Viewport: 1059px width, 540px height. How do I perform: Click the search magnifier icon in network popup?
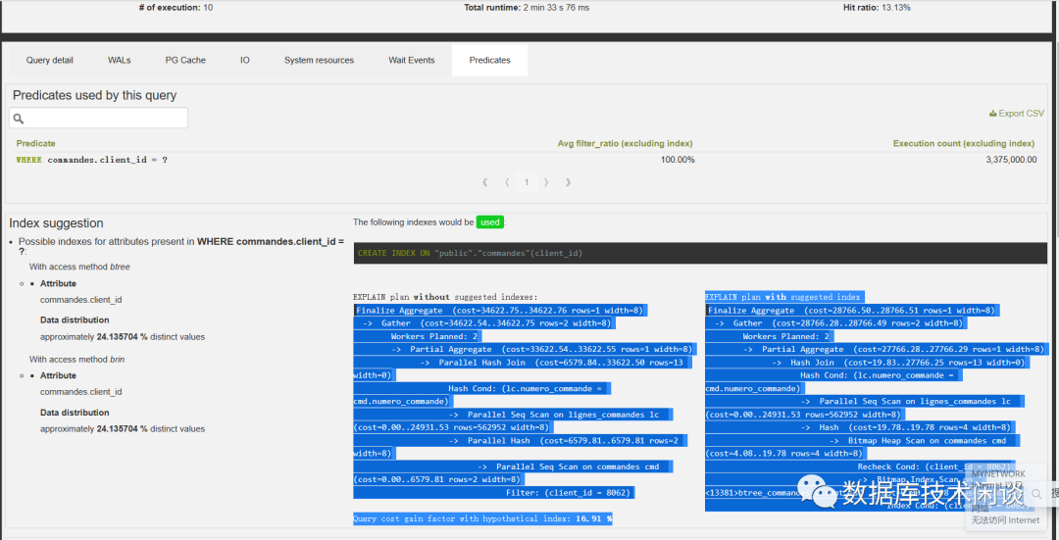pos(1036,494)
